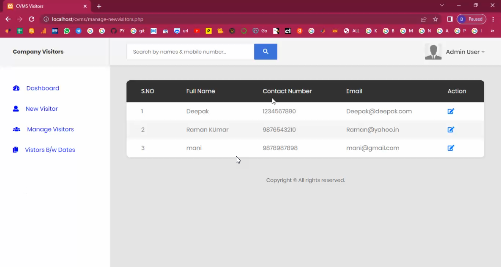Toggle the browser side panel

click(x=450, y=19)
